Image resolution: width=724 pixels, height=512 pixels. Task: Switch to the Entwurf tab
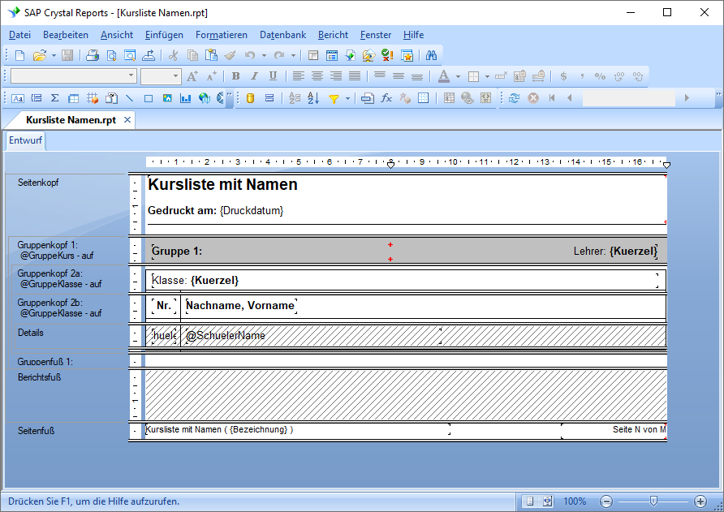[25, 140]
